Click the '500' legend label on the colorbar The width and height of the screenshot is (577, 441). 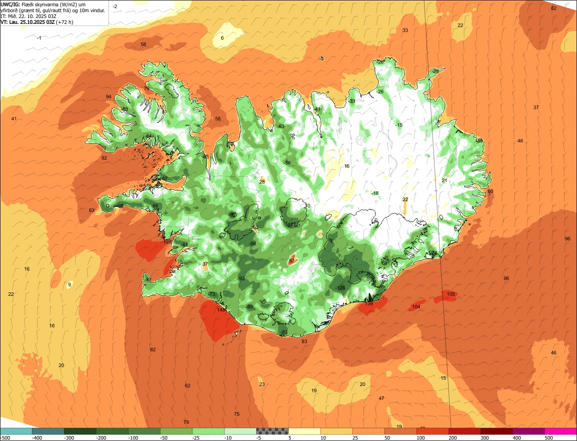[549, 438]
